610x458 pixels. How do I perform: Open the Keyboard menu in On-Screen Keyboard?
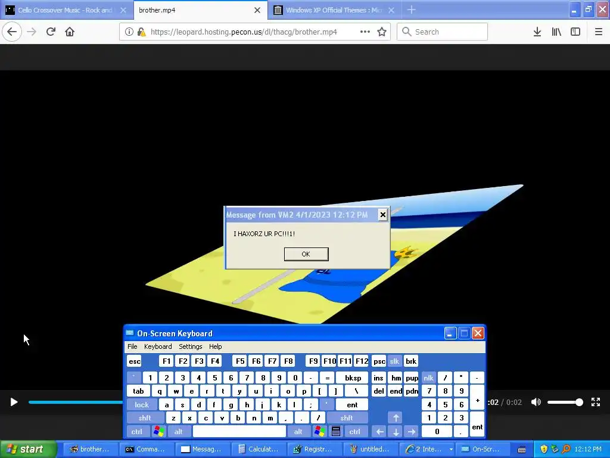[x=158, y=346]
